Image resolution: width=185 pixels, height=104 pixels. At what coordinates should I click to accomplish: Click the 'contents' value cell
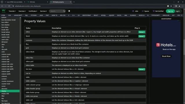(29, 40)
